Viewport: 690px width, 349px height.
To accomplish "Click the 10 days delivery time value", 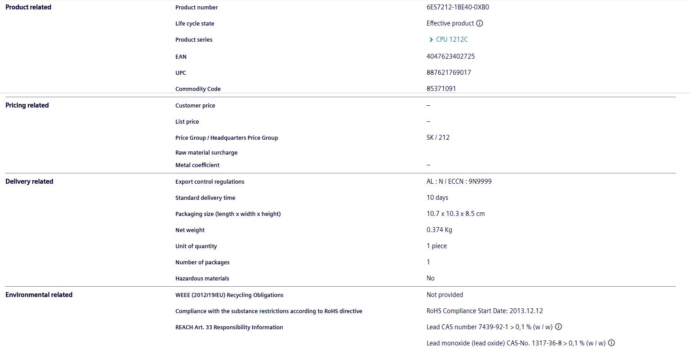I will pyautogui.click(x=437, y=198).
